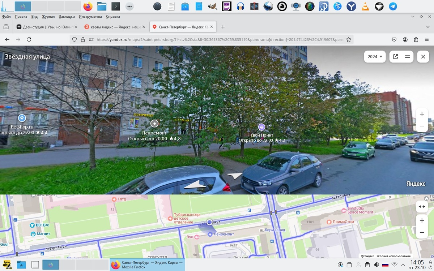The height and width of the screenshot is (271, 434).
Task: Close the карты яндекс tab
Action: click(x=144, y=27)
